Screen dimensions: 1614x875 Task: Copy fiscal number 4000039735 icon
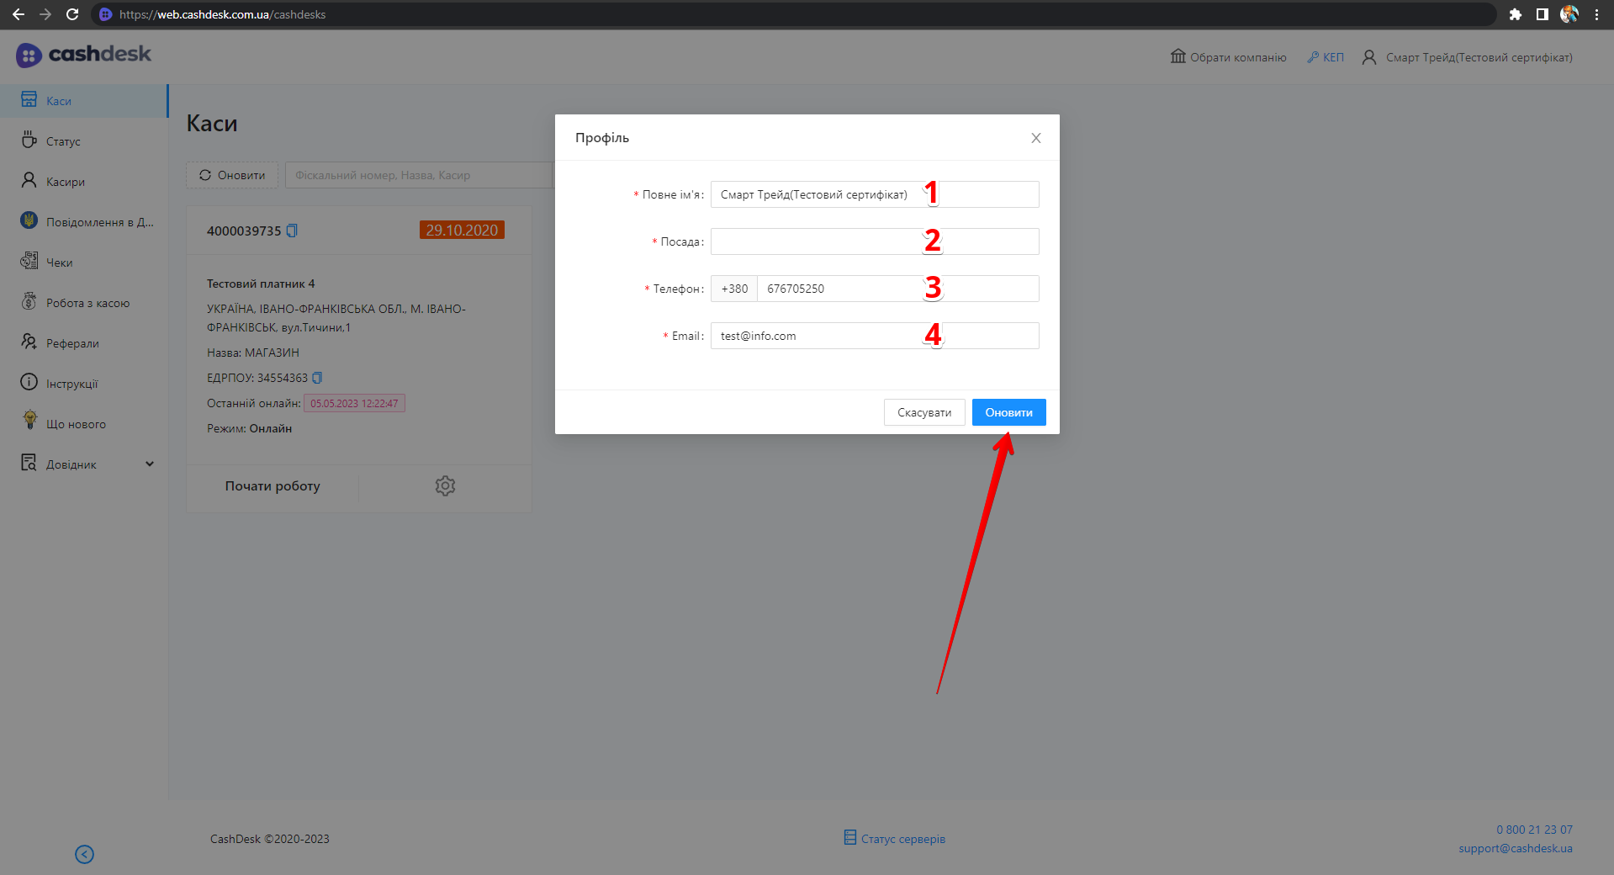(x=292, y=231)
